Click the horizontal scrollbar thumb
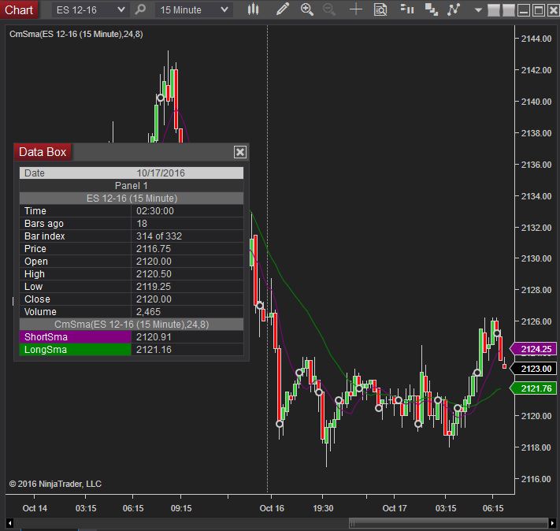This screenshot has width=560, height=531. pyautogui.click(x=448, y=523)
